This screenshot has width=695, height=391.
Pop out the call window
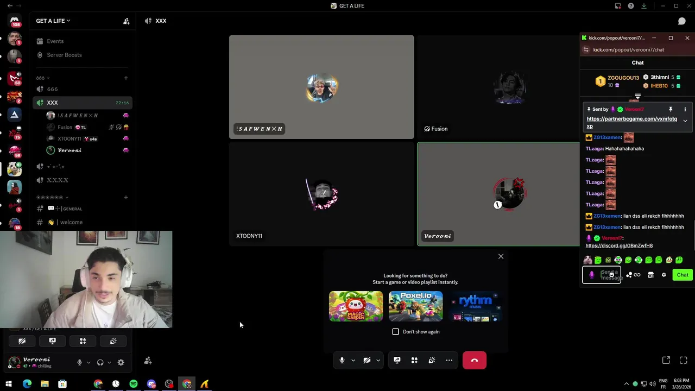click(666, 360)
